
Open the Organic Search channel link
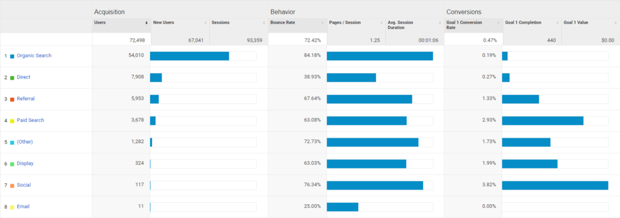[34, 56]
